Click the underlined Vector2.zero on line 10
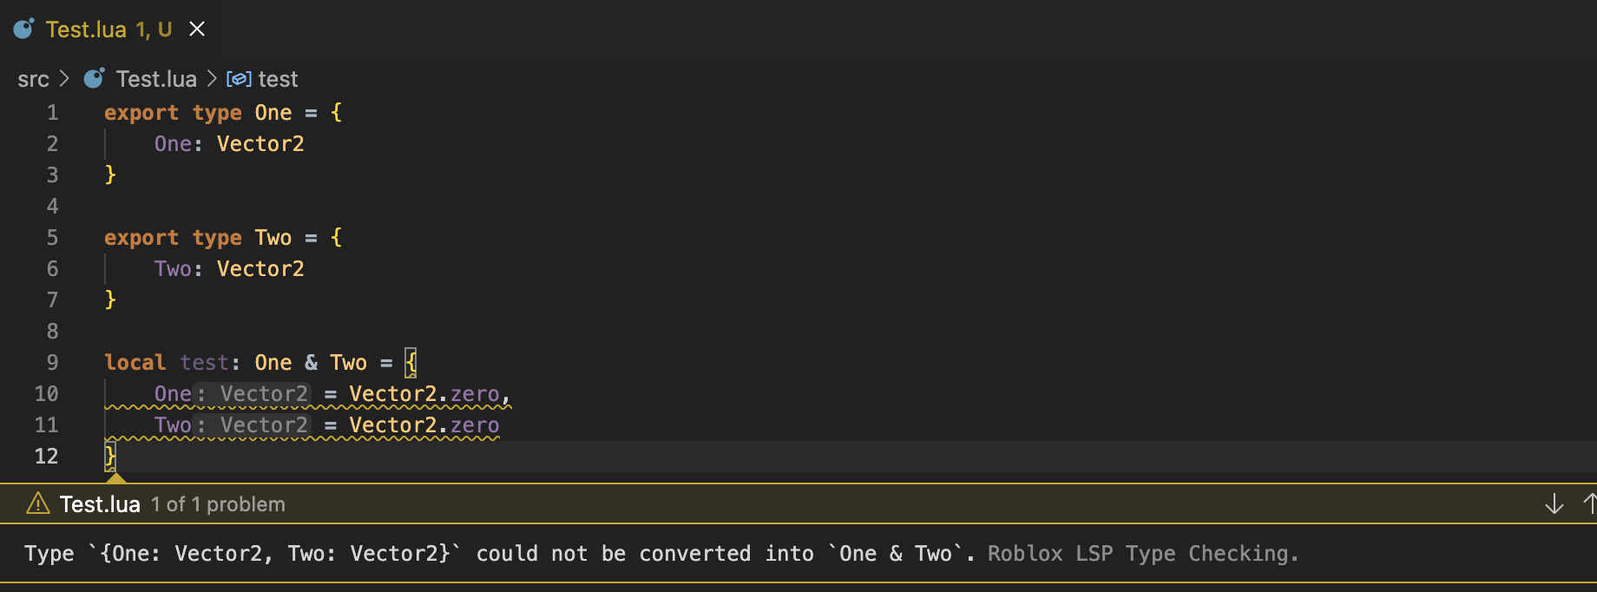 (x=424, y=393)
